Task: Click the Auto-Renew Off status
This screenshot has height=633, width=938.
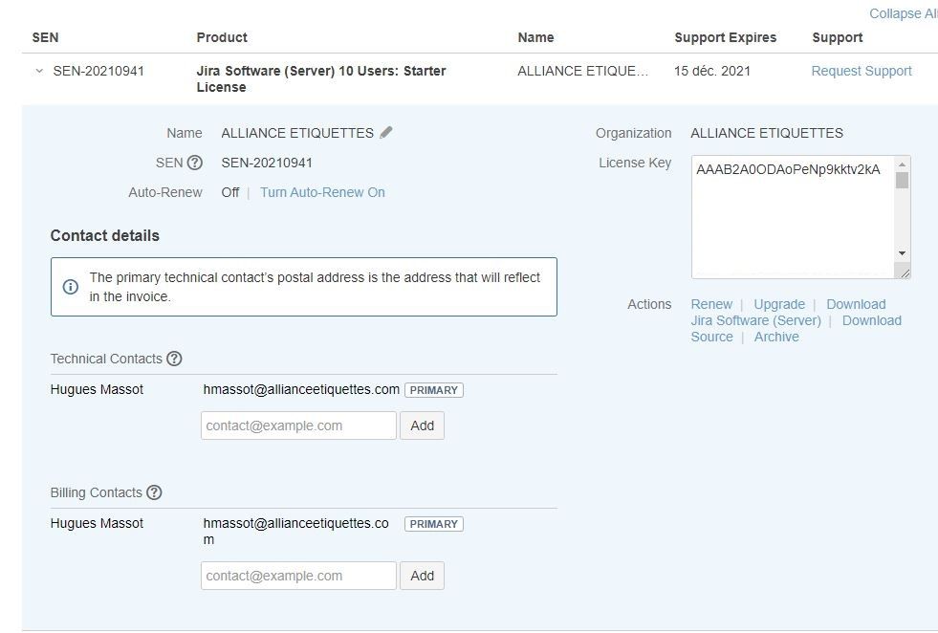Action: tap(229, 192)
